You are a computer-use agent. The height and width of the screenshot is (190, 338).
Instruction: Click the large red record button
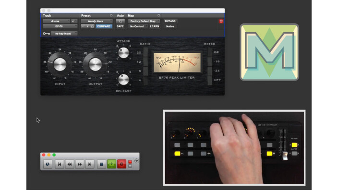tap(121, 164)
